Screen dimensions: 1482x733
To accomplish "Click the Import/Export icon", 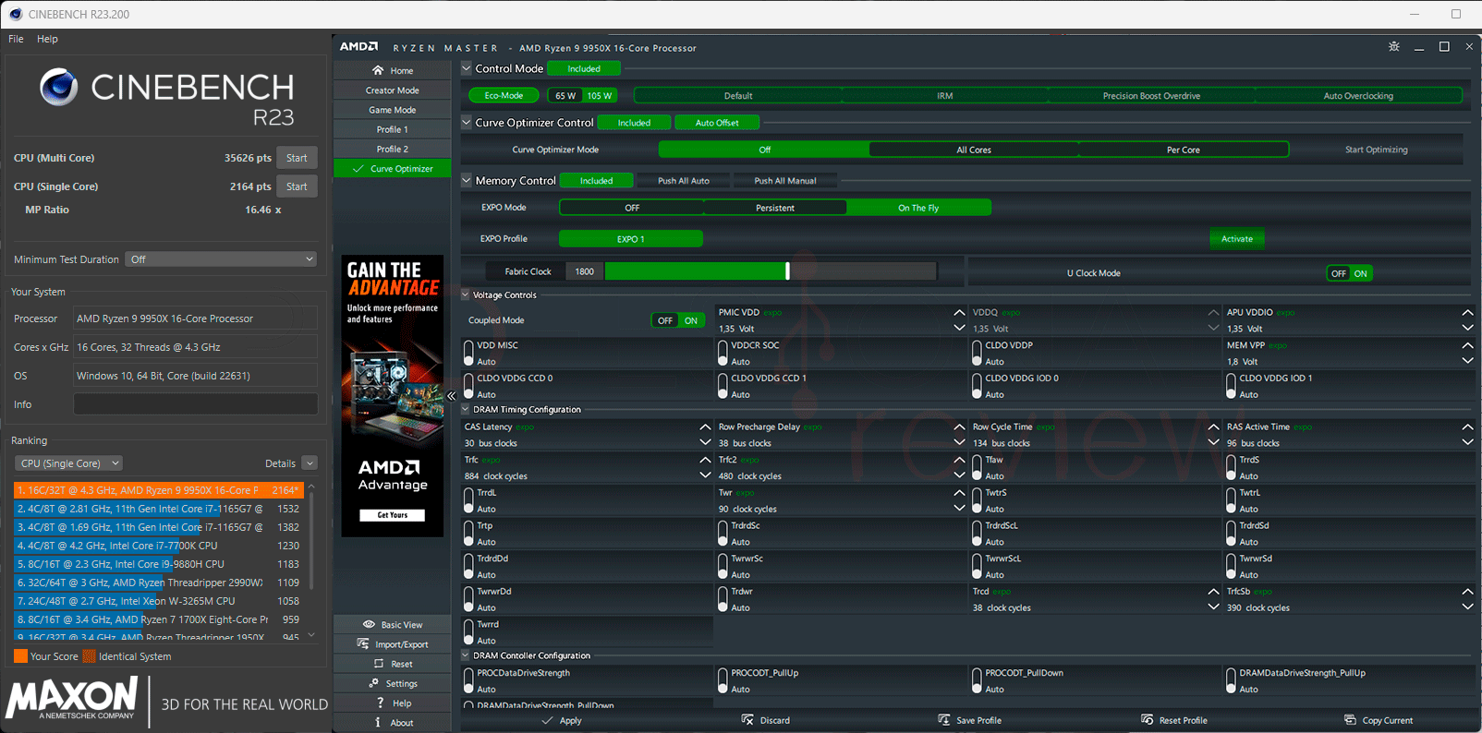I will coord(363,643).
